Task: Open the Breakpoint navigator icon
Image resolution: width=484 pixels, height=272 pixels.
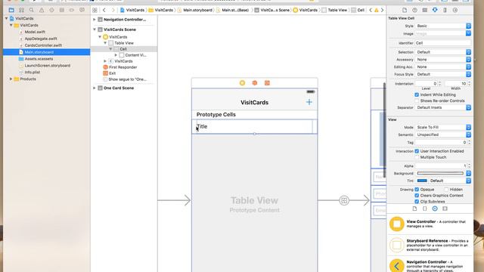Action: tap(72, 10)
